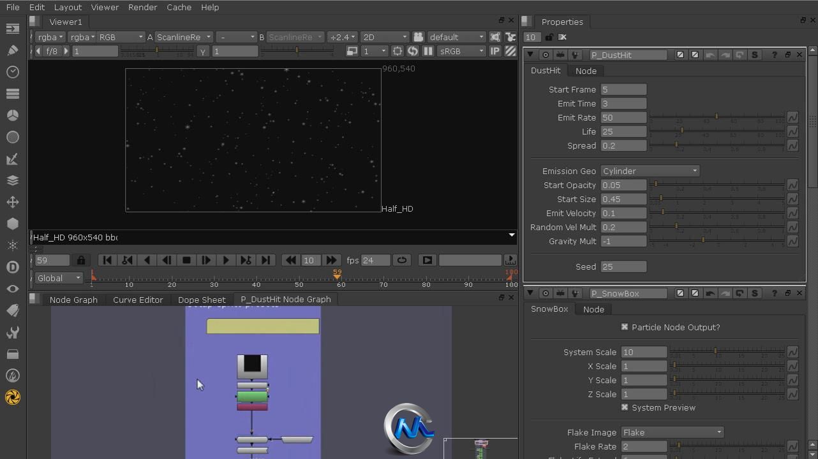Click the viewer refresh update icon
The width and height of the screenshot is (818, 459).
click(x=413, y=51)
